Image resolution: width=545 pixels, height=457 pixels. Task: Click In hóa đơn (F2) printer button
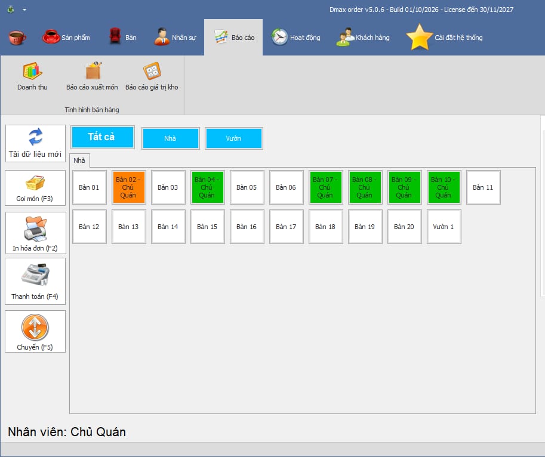pyautogui.click(x=35, y=233)
